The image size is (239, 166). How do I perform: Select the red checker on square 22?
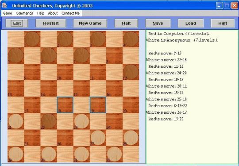click(49, 121)
